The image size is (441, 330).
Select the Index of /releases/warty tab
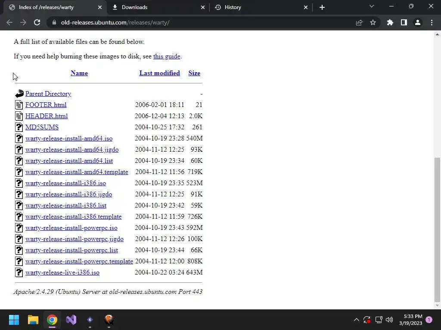pos(55,7)
